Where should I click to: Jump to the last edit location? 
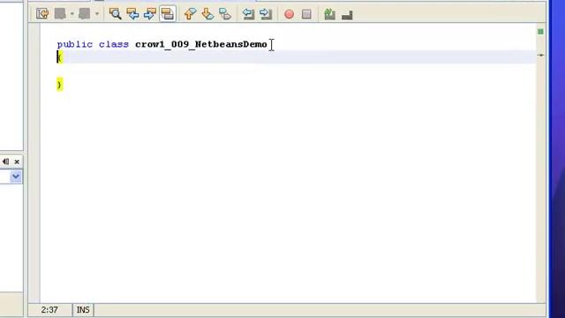click(x=42, y=14)
